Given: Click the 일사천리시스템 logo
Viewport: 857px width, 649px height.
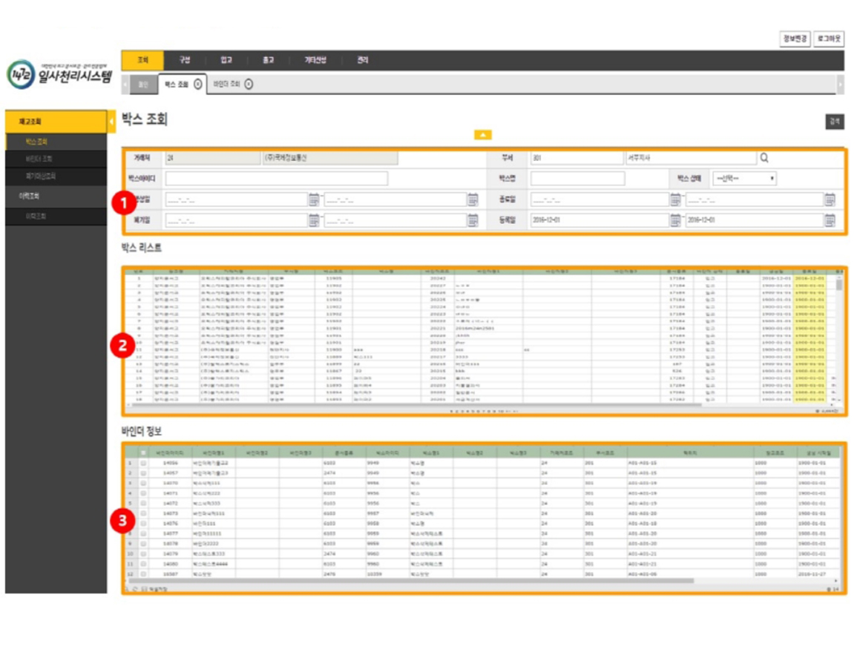Looking at the screenshot, I should point(59,75).
